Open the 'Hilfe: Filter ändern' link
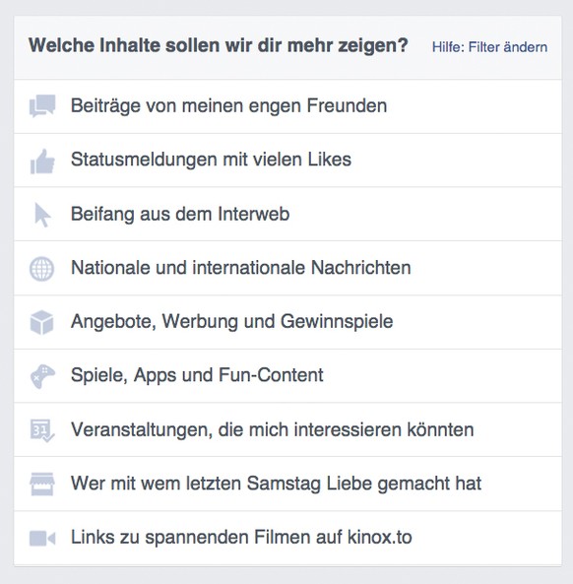This screenshot has width=573, height=584. tap(489, 47)
